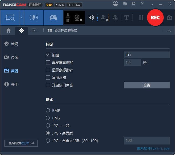Click F11 hotkey field
Screen dimensions: 175x155
point(147,55)
